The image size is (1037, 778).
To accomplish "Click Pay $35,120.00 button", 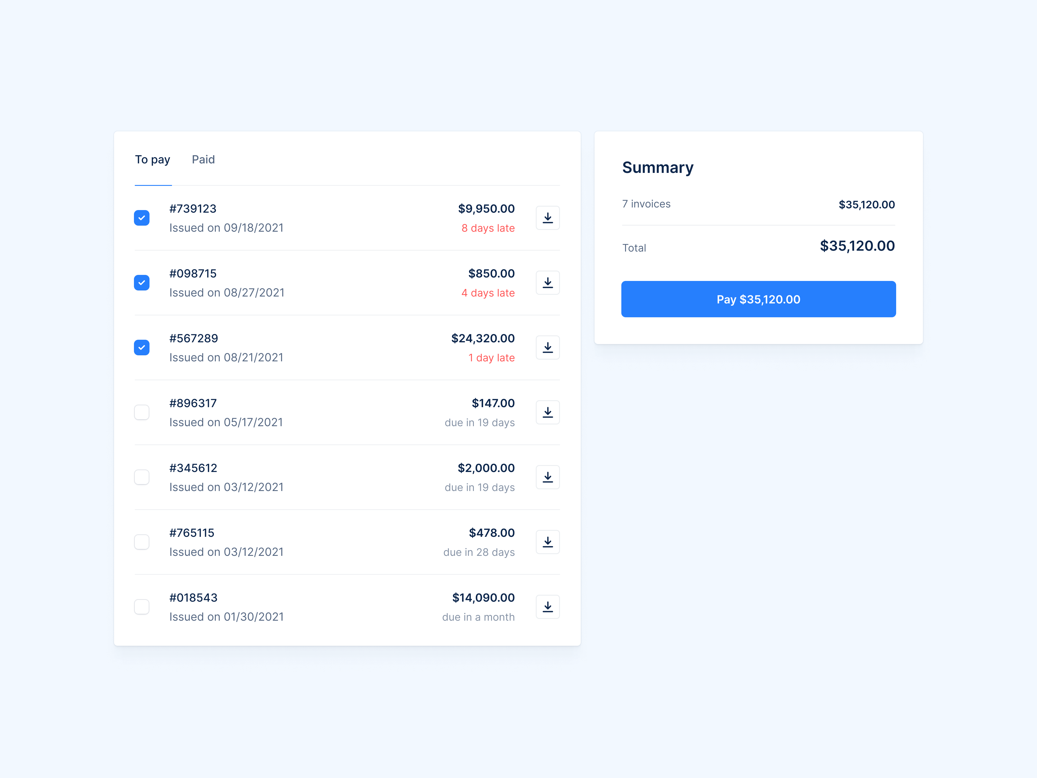I will click(x=758, y=298).
